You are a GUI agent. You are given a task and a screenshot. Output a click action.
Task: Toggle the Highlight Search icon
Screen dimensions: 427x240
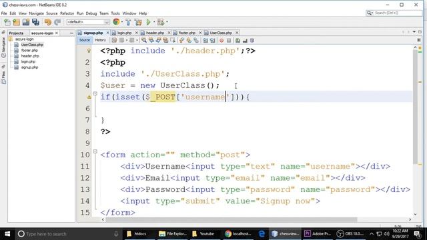point(165,40)
